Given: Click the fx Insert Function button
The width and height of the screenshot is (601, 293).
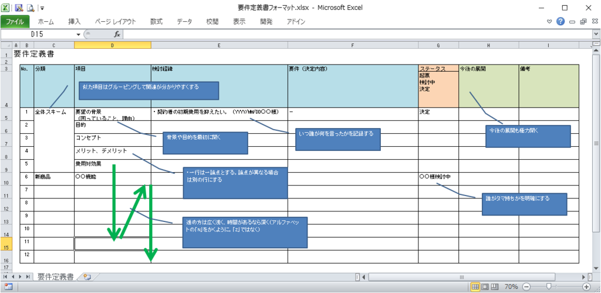Looking at the screenshot, I should [117, 34].
